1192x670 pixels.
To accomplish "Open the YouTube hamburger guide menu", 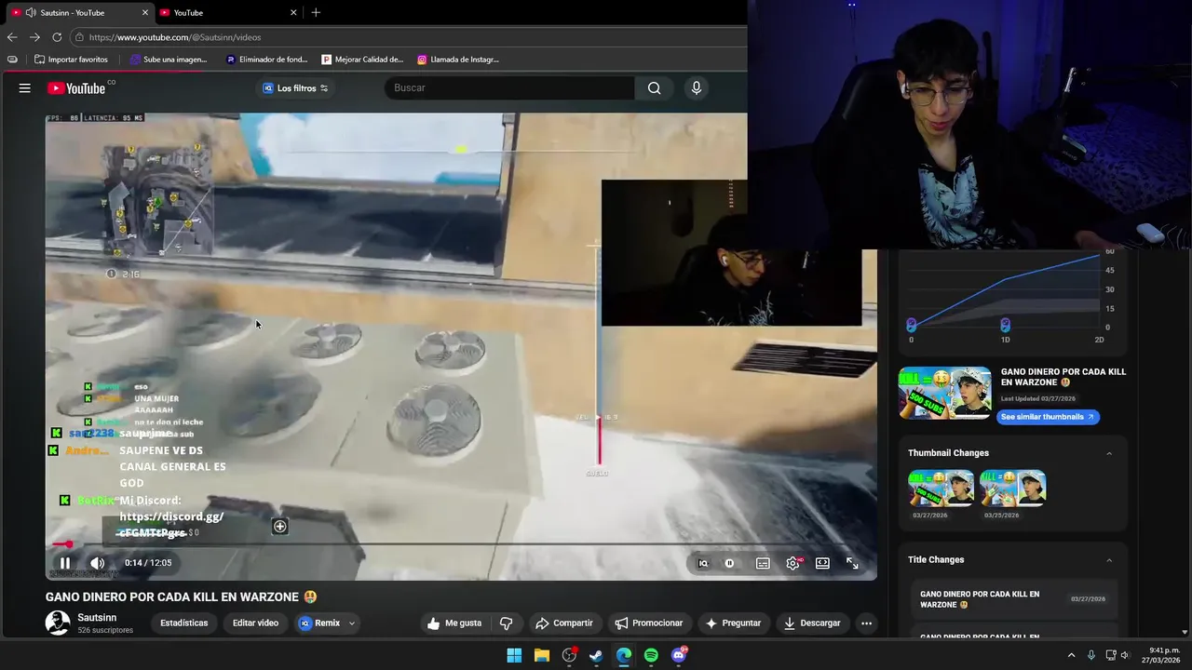I will coord(25,88).
